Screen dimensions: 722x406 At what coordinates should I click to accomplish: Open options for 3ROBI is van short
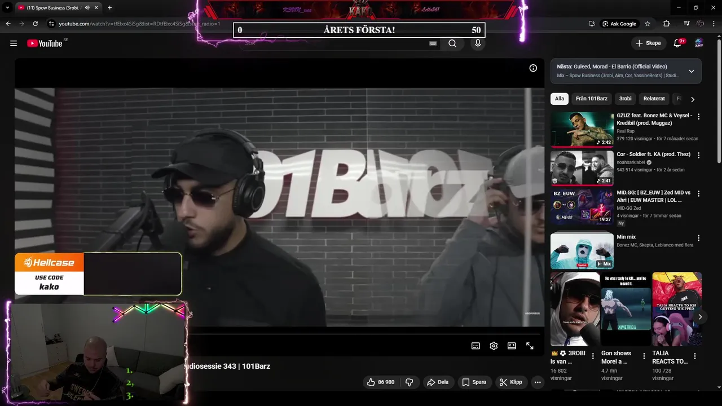click(x=593, y=356)
